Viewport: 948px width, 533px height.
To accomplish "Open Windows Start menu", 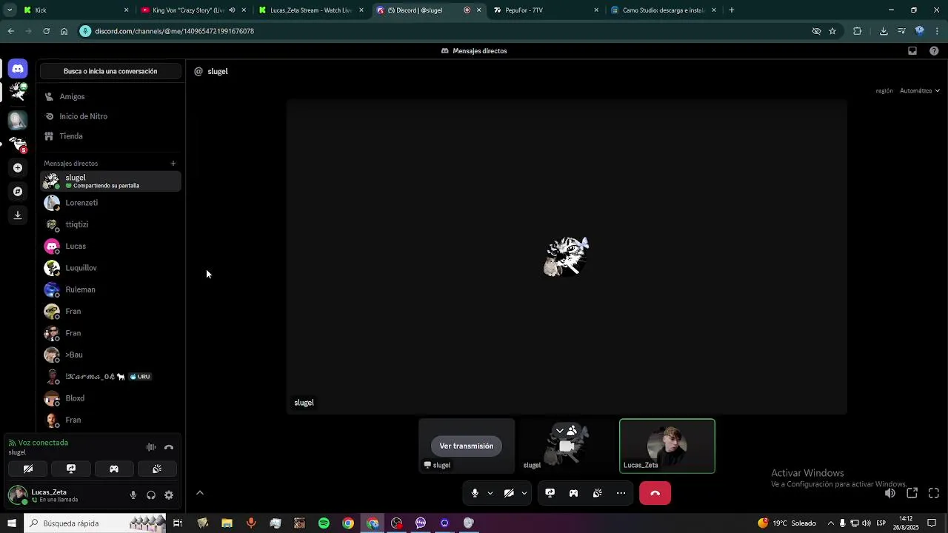I will point(11,523).
